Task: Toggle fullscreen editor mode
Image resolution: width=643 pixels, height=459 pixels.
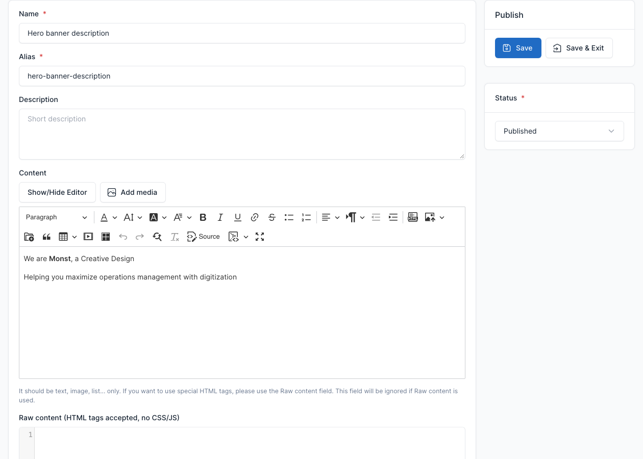Action: (x=260, y=237)
